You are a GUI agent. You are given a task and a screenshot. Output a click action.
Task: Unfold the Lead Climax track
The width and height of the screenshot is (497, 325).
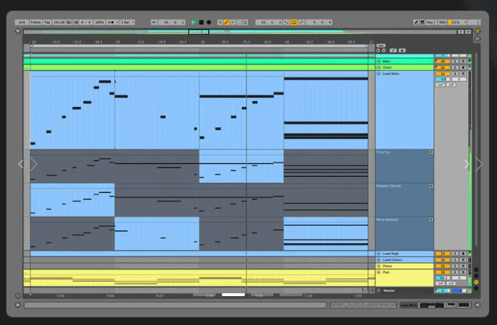pos(379,260)
